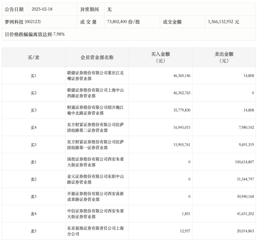Click the 会员营业部名称 column header
Viewport: 258px width, 241px height.
[x=97, y=57]
